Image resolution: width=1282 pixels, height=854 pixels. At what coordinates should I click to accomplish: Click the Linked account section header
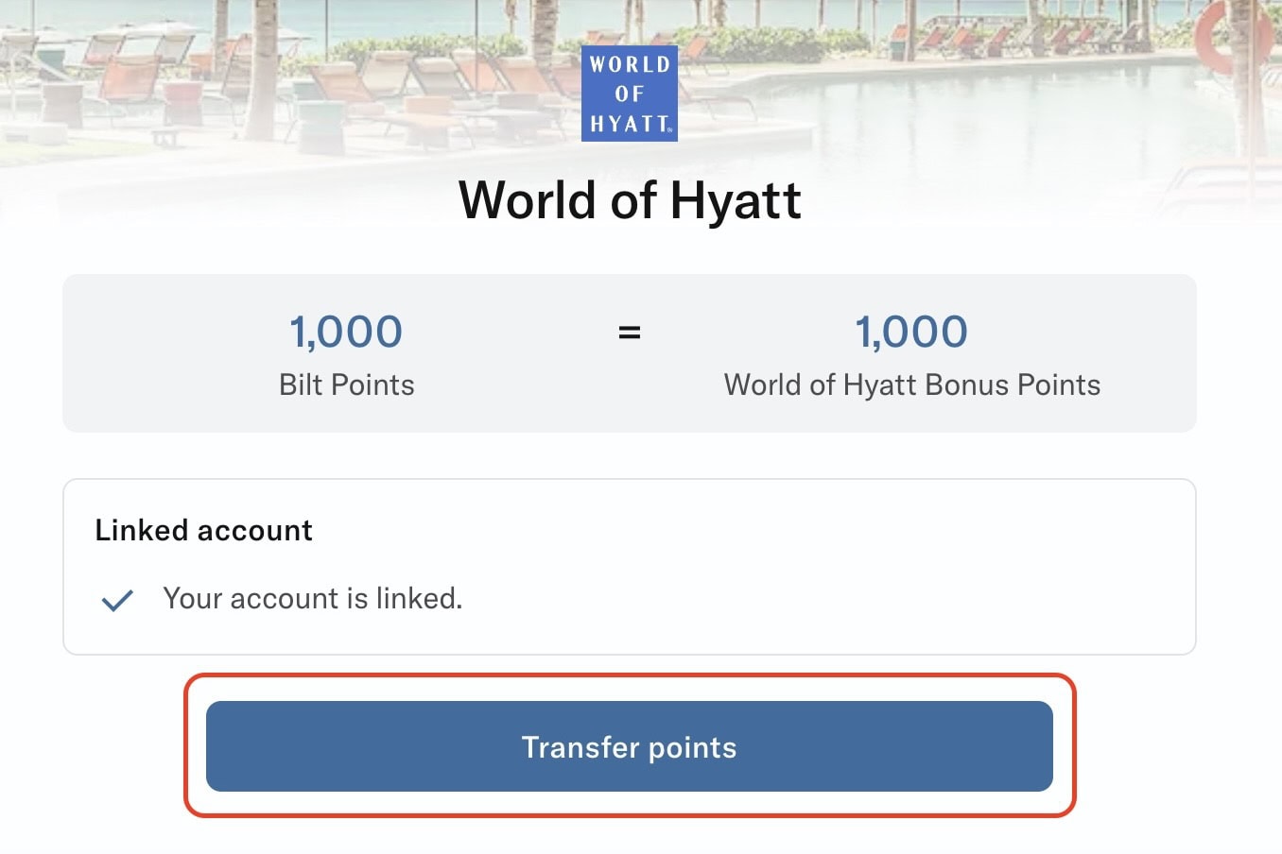tap(202, 530)
